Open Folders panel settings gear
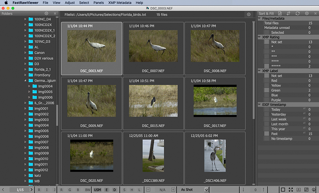This screenshot has width=319, height=193. point(46,14)
